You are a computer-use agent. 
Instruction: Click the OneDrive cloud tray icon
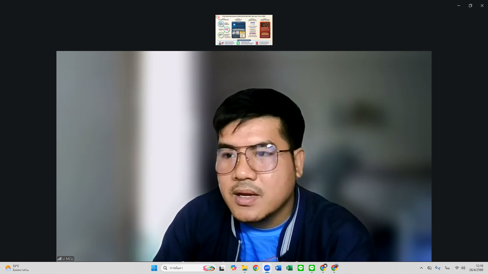point(430,268)
